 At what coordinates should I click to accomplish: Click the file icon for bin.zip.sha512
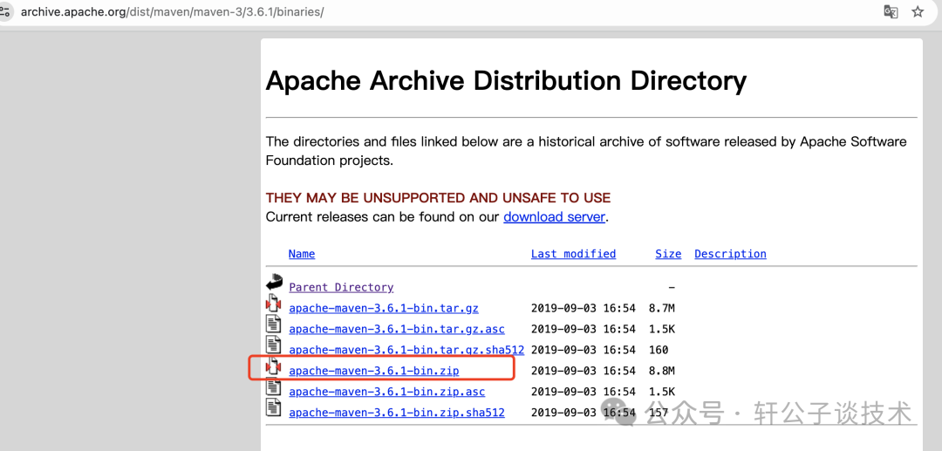274,407
